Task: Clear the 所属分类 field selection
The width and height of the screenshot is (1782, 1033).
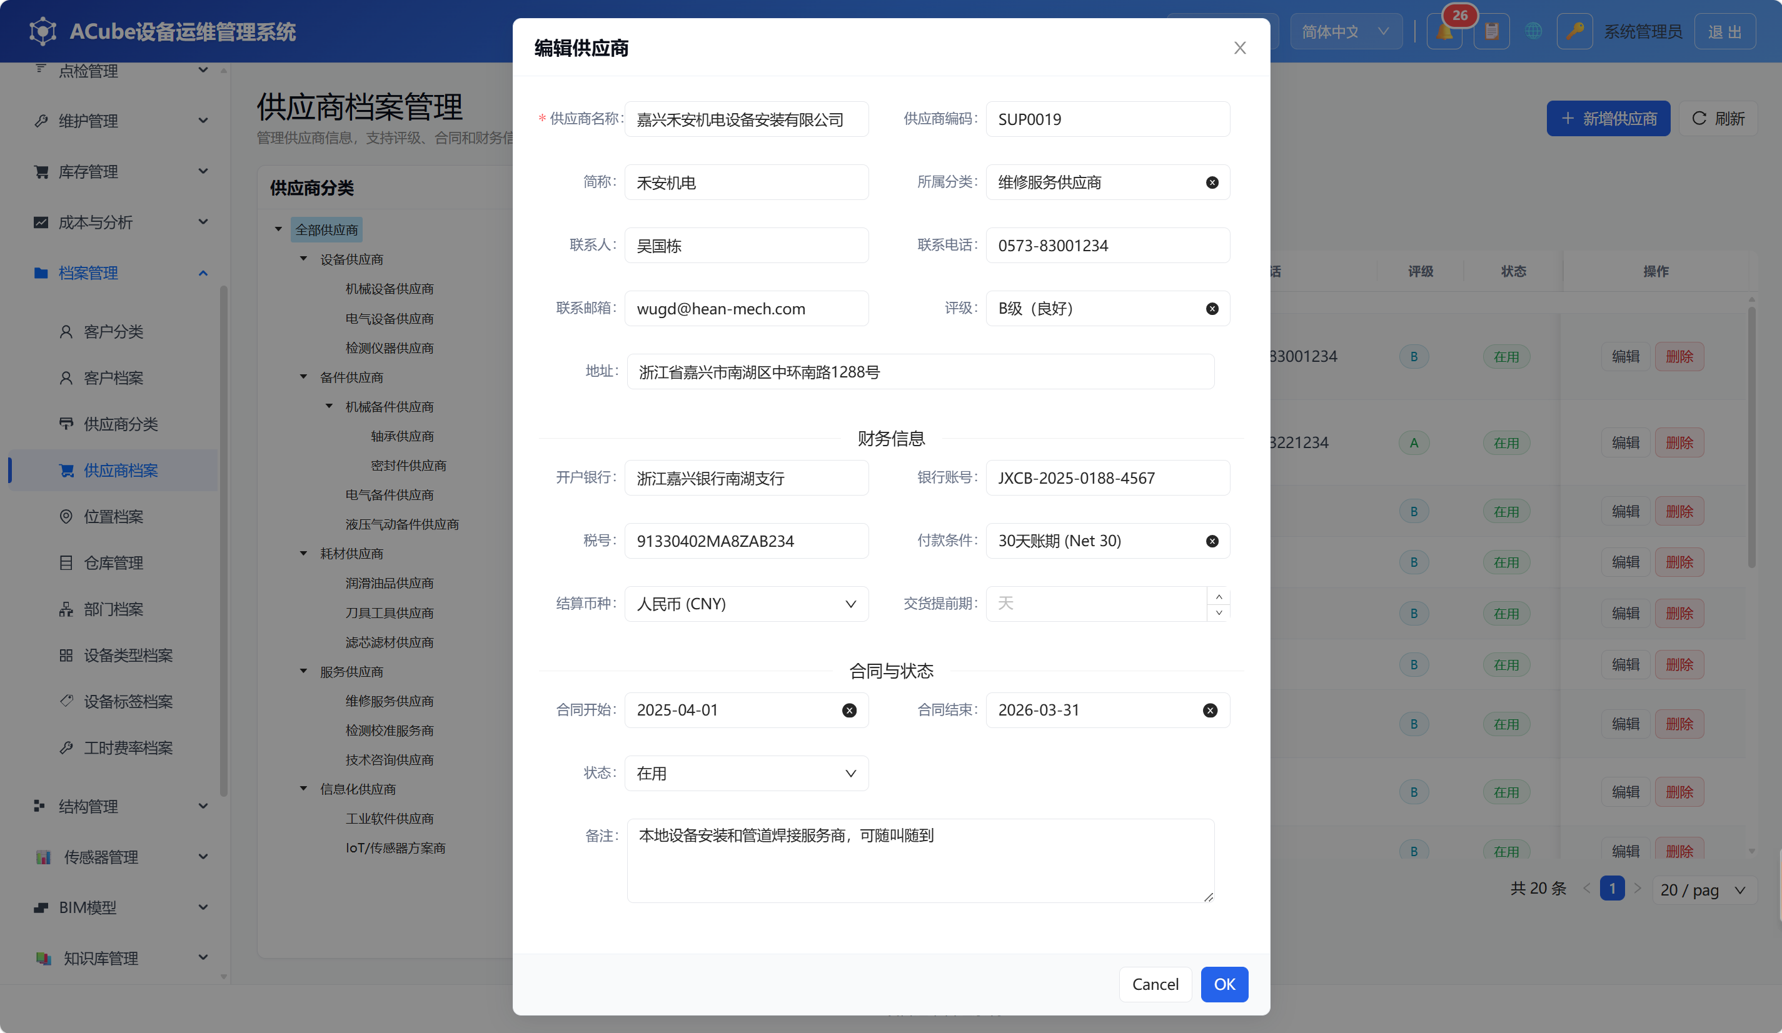Action: [1212, 182]
